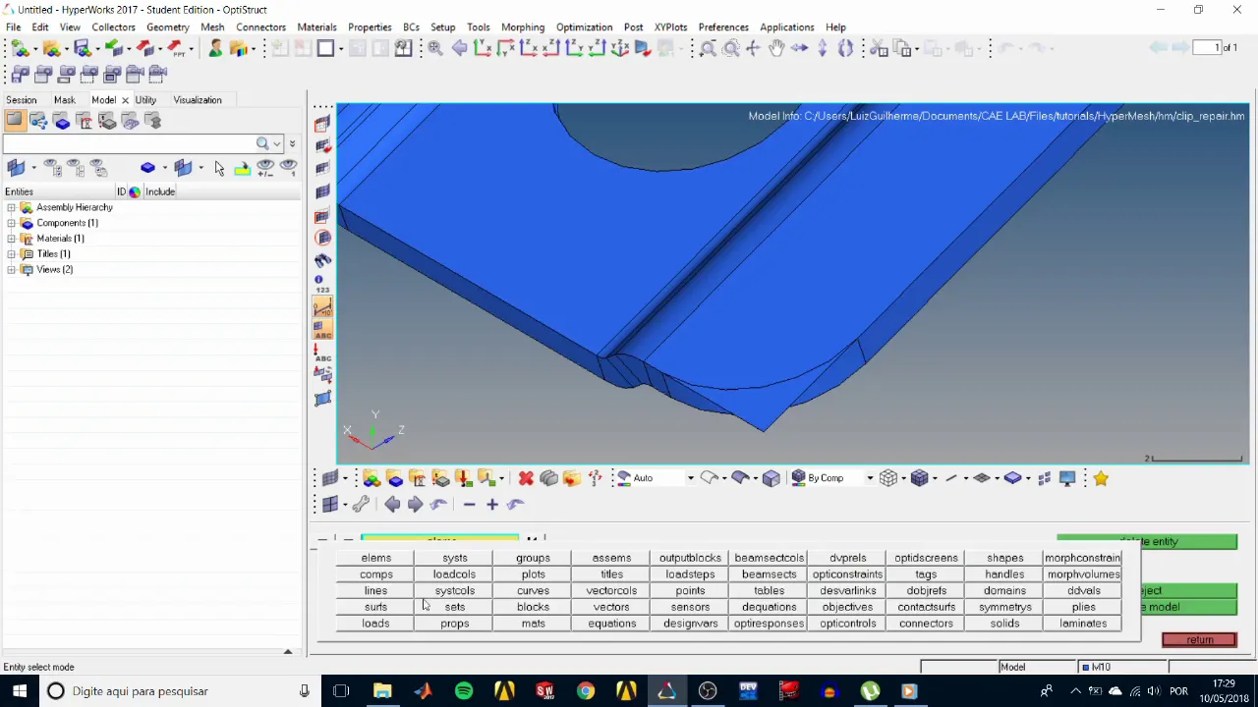This screenshot has height=707, width=1258.
Task: Click the red X delete icon
Action: 526,478
